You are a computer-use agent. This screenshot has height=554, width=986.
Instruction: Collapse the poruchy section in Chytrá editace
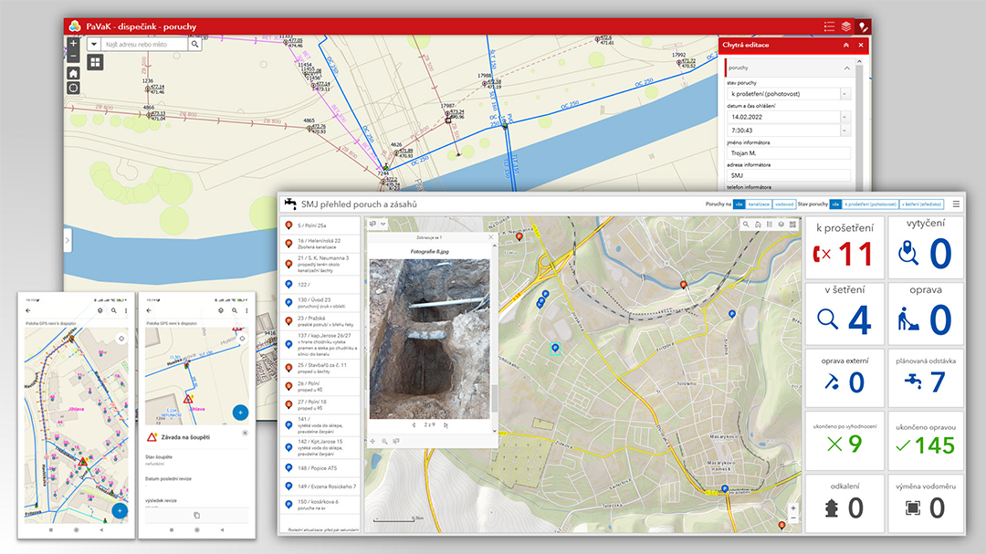pyautogui.click(x=846, y=68)
